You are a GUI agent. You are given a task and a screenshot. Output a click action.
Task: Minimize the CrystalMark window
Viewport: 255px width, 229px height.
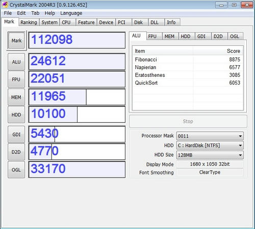coord(221,5)
